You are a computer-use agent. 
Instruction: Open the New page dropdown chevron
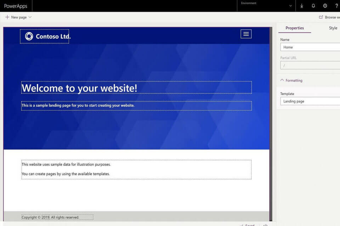tap(30, 17)
